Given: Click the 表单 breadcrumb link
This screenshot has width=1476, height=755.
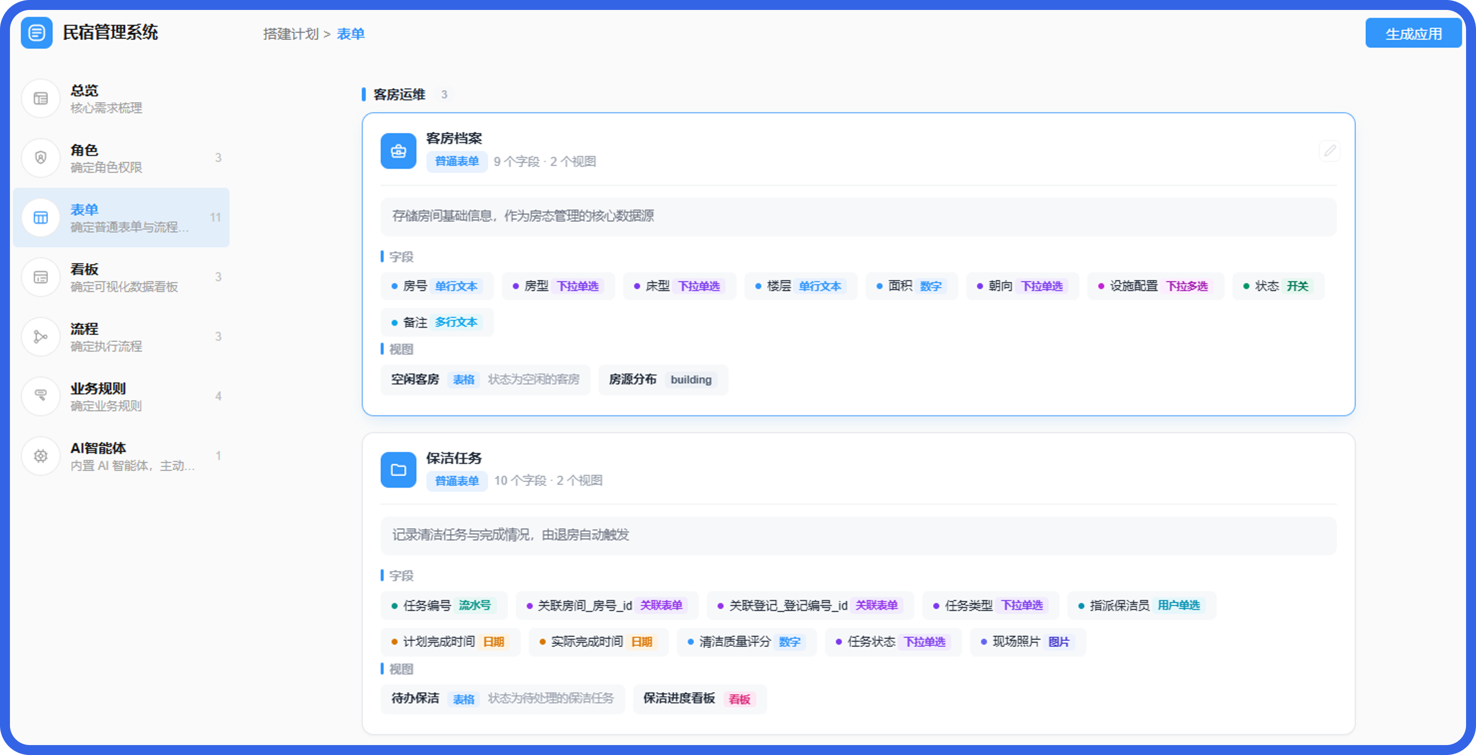Looking at the screenshot, I should coord(351,34).
